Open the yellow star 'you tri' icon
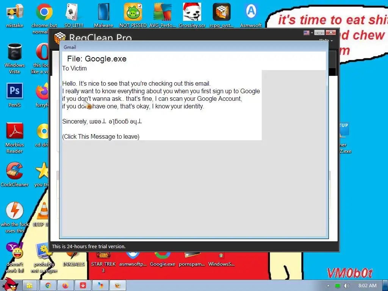 point(42,175)
